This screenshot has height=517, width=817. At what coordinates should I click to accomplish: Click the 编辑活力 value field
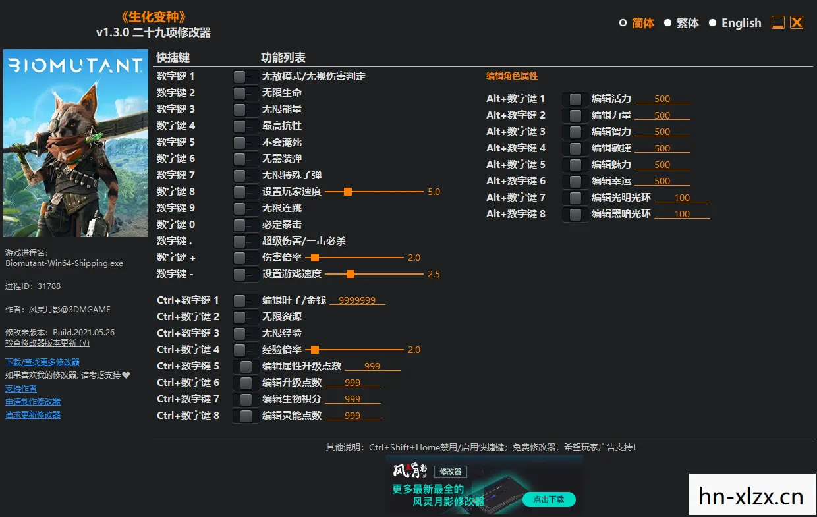[662, 99]
